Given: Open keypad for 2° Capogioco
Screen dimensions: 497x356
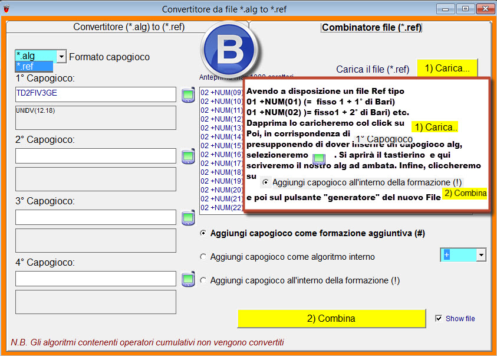Looking at the screenshot, I should (188, 156).
